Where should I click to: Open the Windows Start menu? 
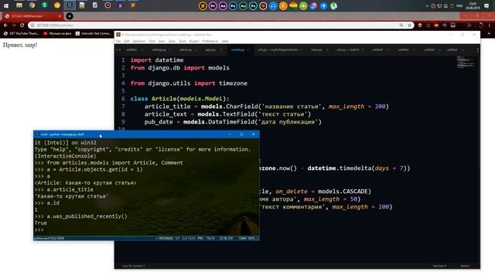point(6,5)
